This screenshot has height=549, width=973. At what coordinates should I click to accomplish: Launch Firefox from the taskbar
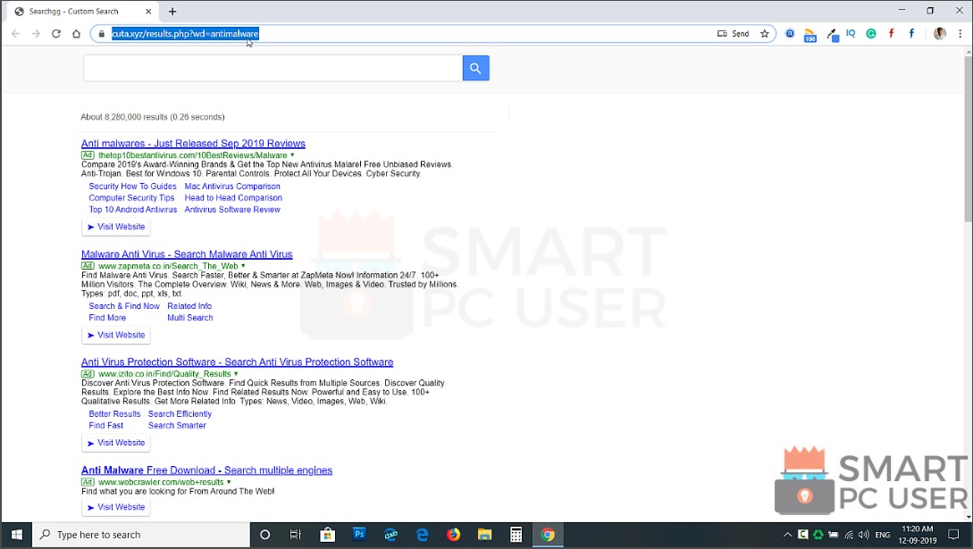click(x=452, y=535)
